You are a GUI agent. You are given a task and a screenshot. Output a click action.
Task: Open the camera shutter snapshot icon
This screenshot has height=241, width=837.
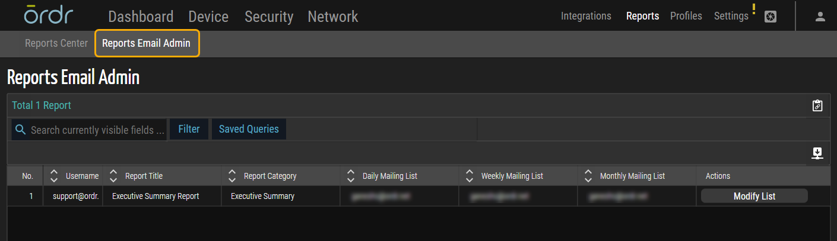(x=770, y=17)
